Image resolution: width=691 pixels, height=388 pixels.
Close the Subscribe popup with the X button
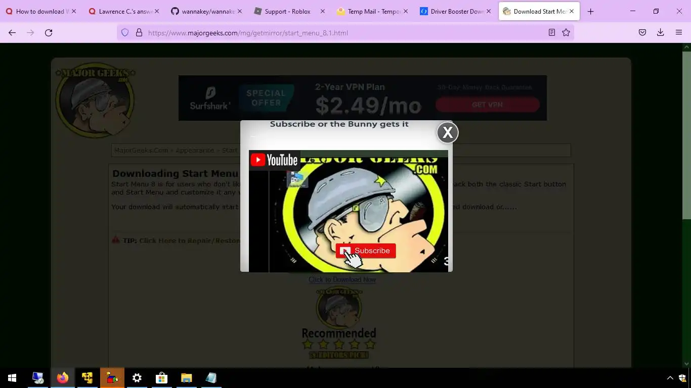[448, 132]
